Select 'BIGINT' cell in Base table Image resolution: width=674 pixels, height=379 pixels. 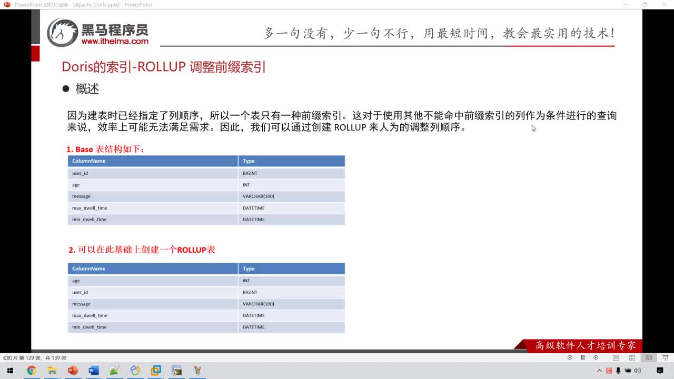(x=292, y=173)
